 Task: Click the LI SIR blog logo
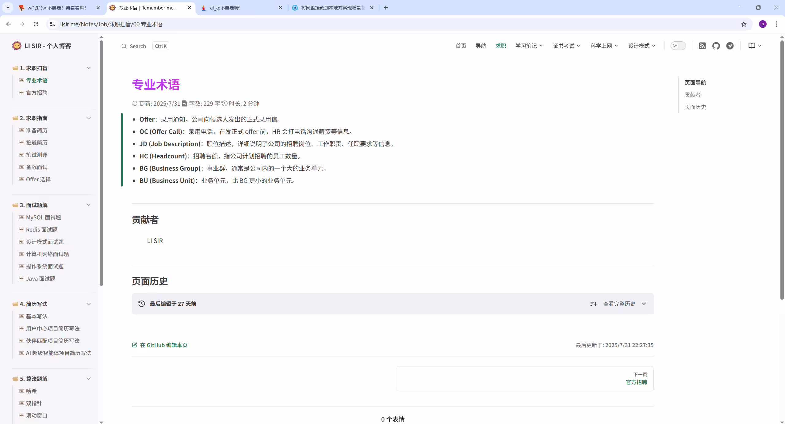17,46
